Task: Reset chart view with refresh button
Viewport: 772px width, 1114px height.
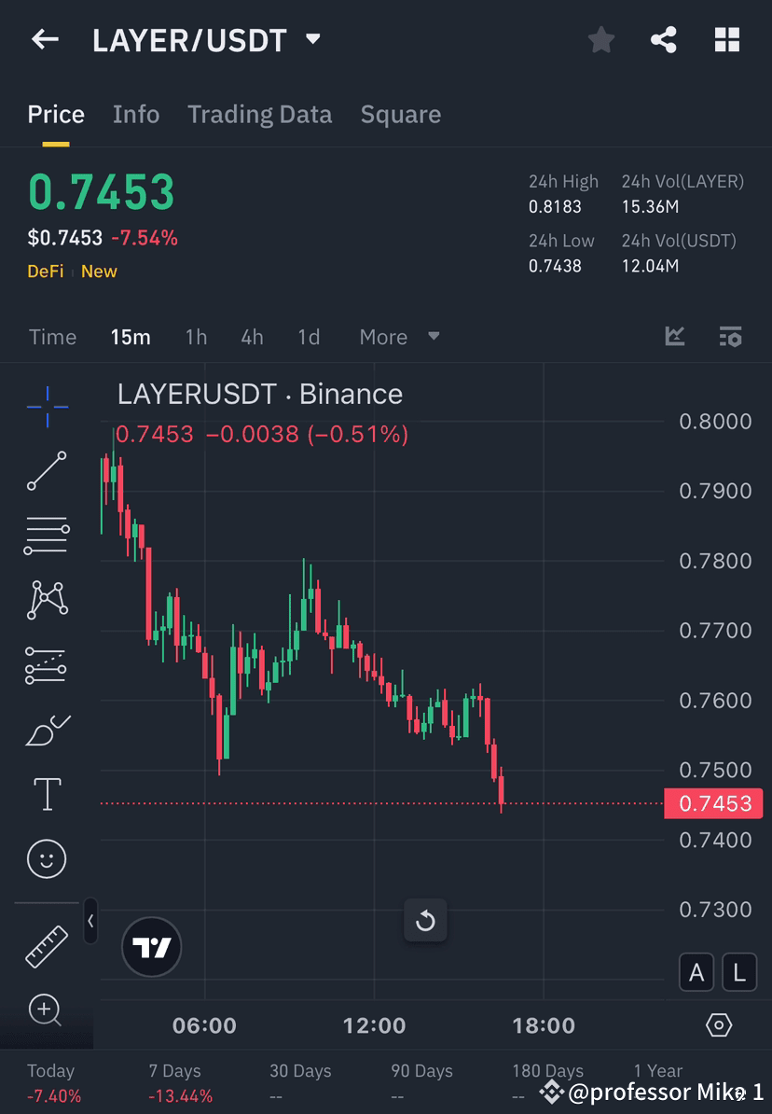Action: [x=425, y=920]
